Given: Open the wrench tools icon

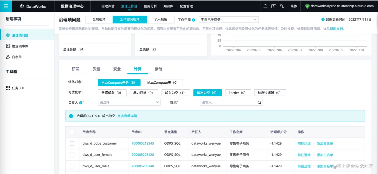Looking at the screenshot, I should pyautogui.click(x=282, y=6).
